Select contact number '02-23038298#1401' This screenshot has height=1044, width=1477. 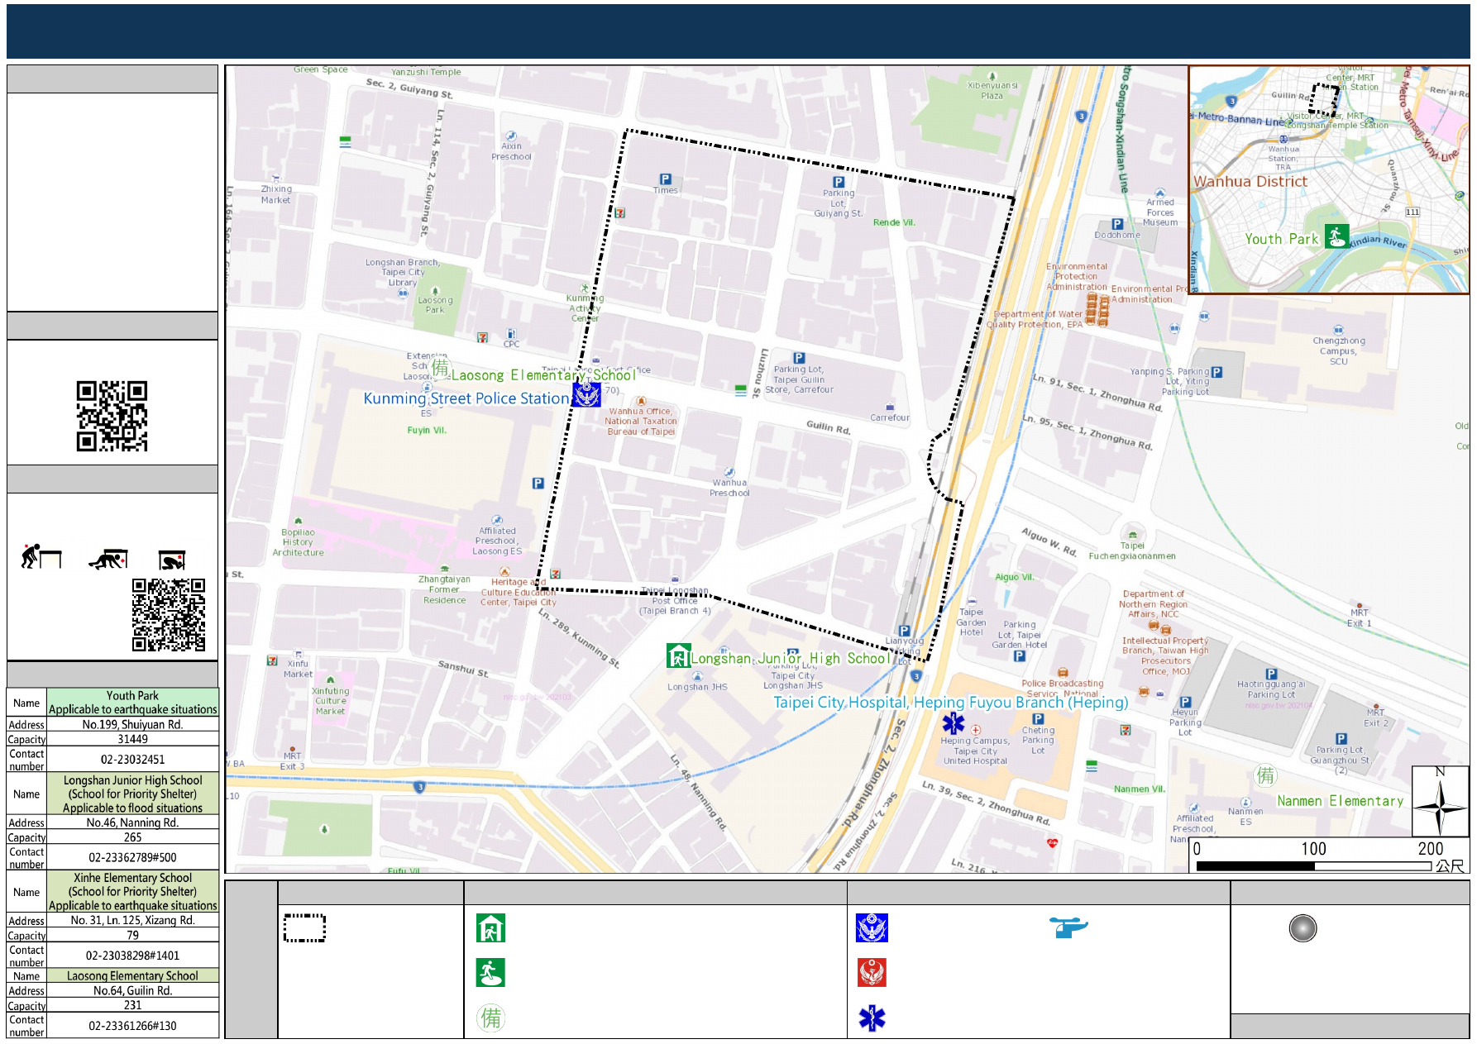[132, 955]
